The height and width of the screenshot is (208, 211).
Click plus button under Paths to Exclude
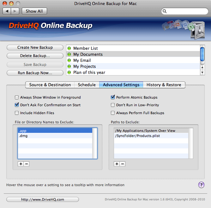click(117, 164)
